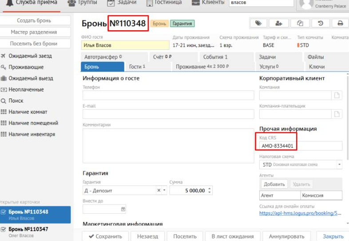349x241 pixels.
Task: Increase the Сумма value with the stepper
Action: [x=210, y=188]
